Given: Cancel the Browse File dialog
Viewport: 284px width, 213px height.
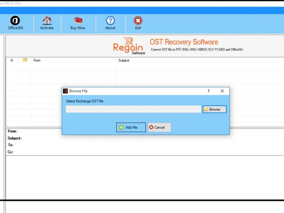Looking at the screenshot, I should [x=159, y=127].
